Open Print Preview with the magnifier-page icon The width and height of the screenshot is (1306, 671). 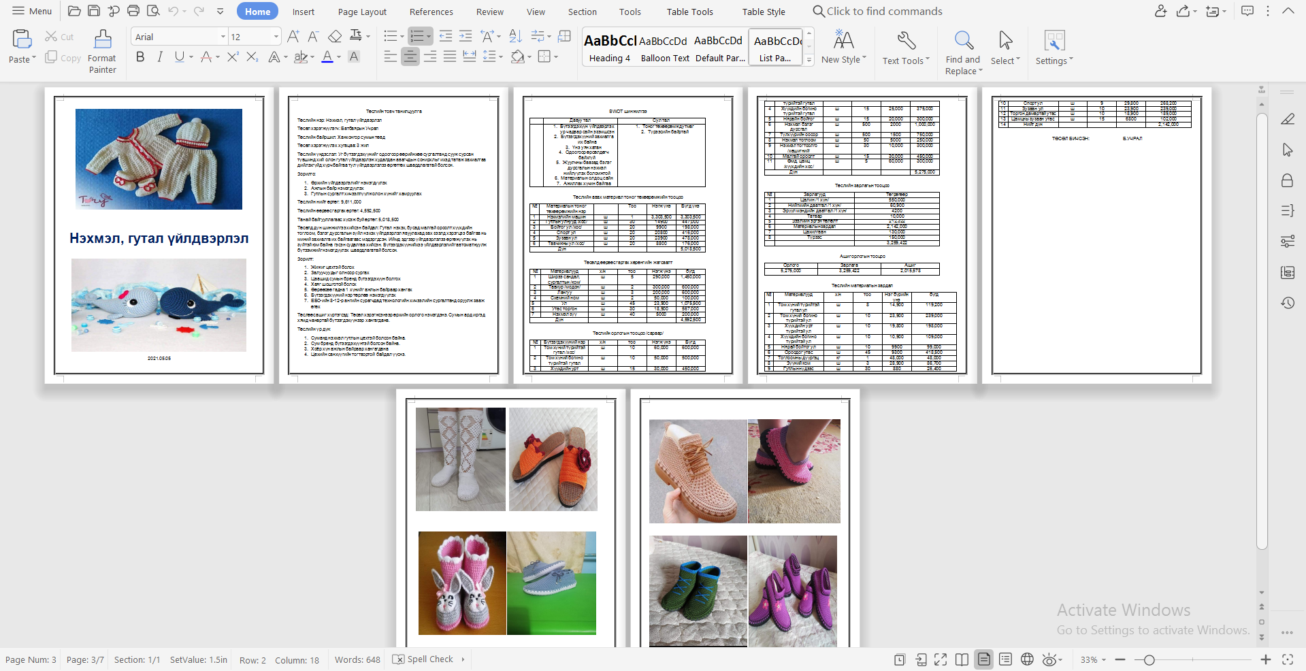(x=153, y=11)
